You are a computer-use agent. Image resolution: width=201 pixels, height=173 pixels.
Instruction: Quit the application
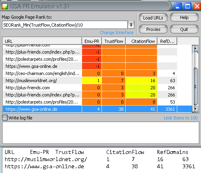184,29
